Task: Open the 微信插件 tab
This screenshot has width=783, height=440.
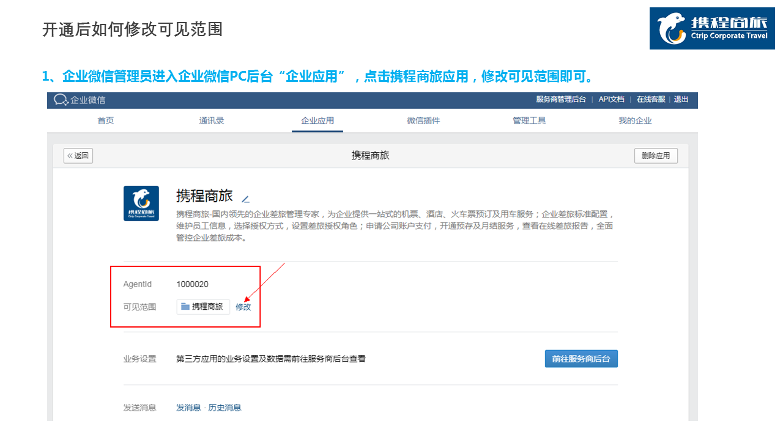Action: point(423,120)
